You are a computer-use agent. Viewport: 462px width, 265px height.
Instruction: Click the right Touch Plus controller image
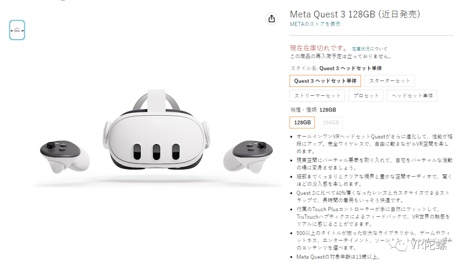248,156
